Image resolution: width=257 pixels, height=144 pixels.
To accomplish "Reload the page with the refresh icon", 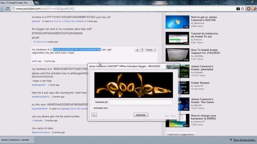I will click(8, 9).
